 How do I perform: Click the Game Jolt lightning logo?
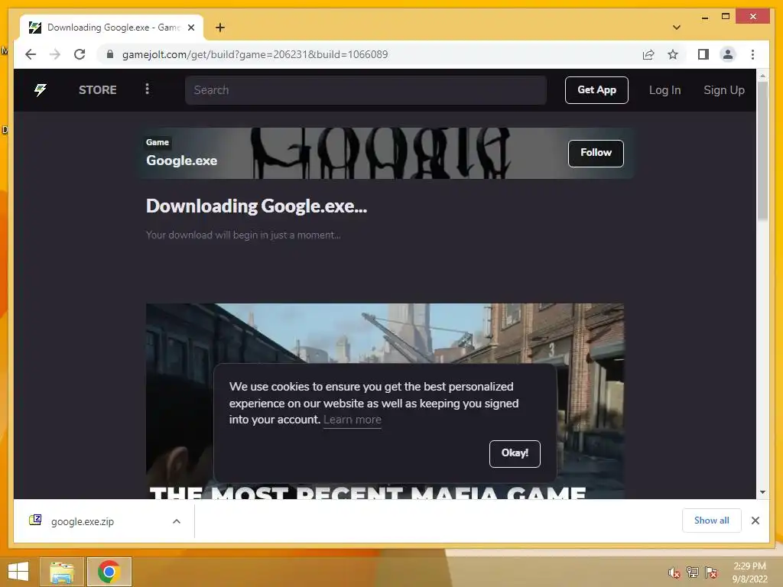(x=41, y=90)
